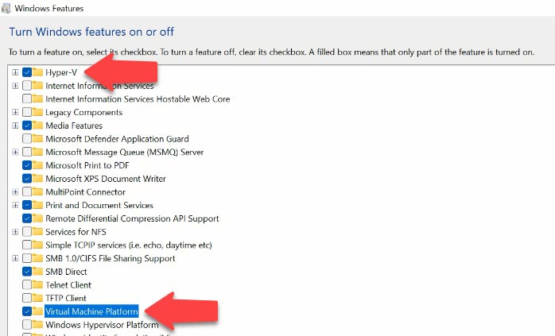Expand the Services for NFS node

click(15, 232)
